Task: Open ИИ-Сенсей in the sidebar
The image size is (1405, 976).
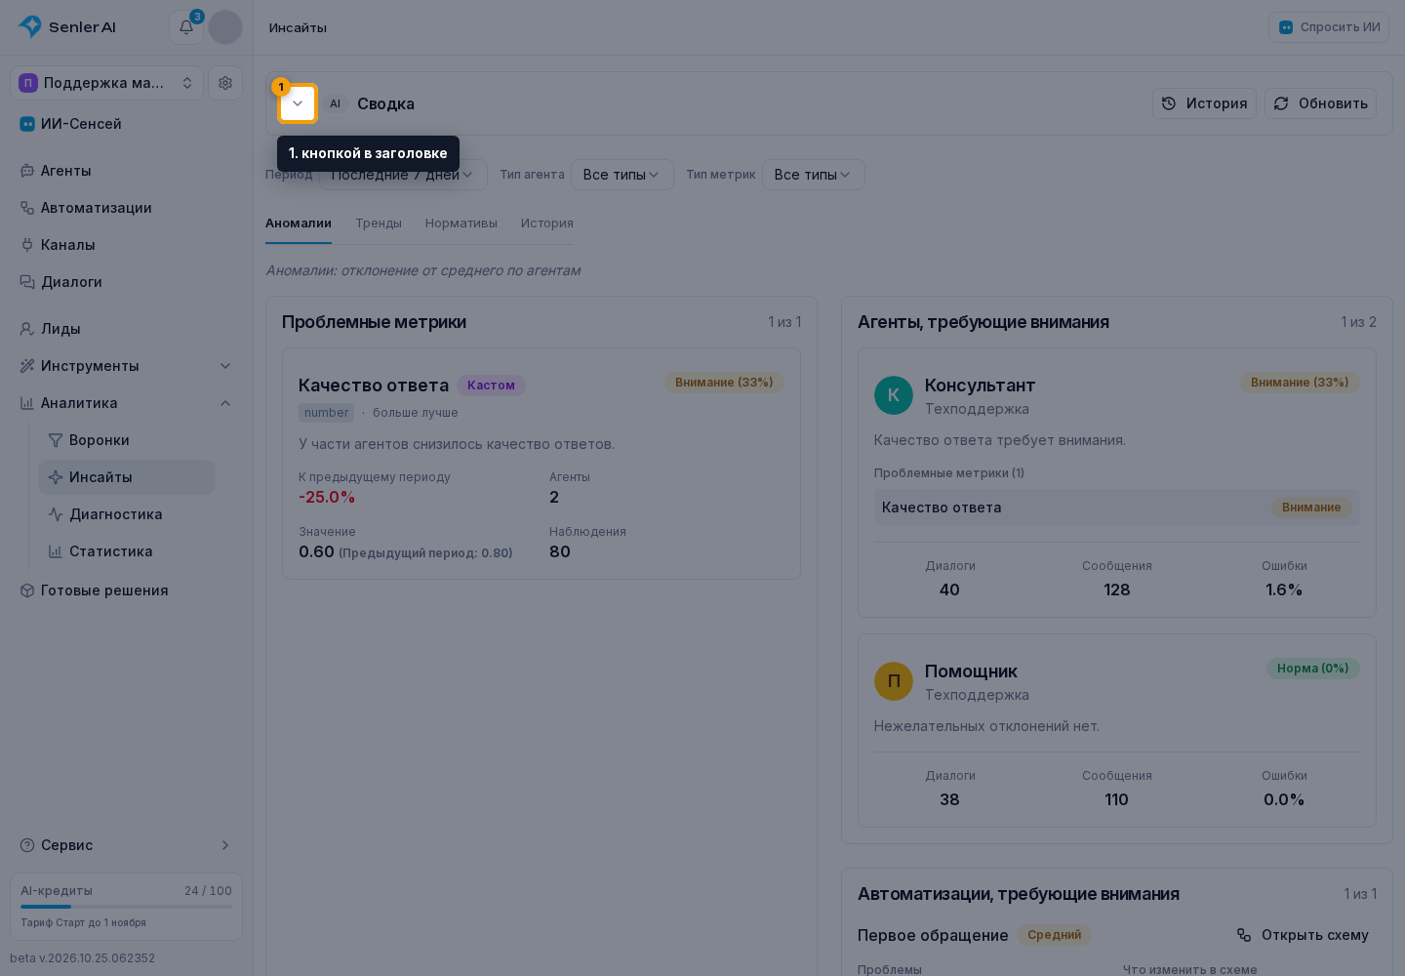Action: tap(126, 124)
